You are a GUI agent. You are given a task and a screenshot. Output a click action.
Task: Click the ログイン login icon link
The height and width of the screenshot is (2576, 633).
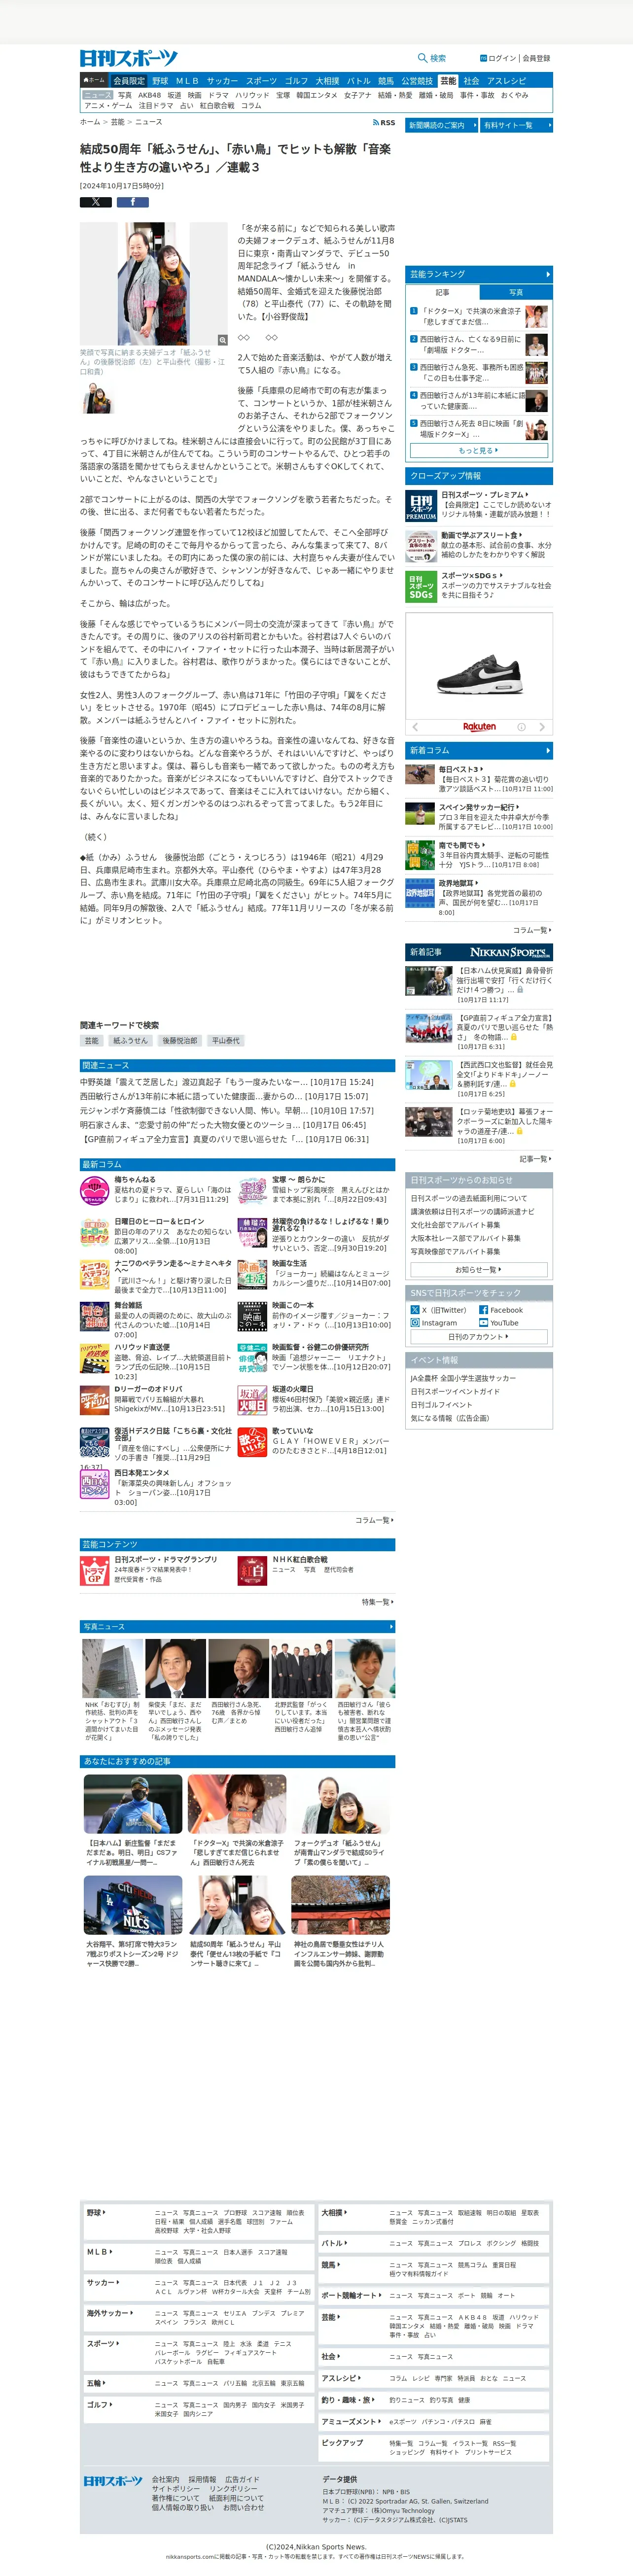498,58
